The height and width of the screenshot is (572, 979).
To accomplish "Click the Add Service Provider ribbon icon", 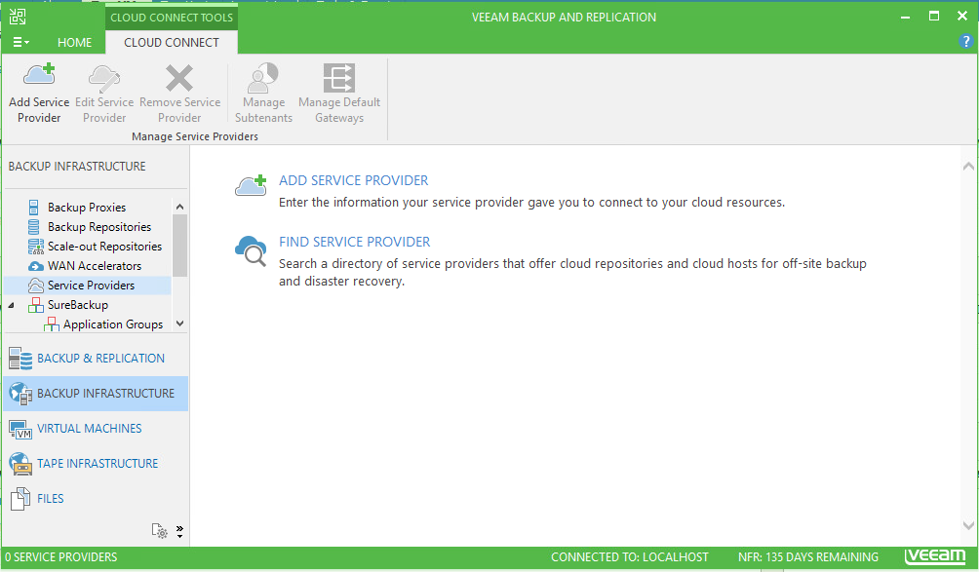I will pyautogui.click(x=39, y=78).
